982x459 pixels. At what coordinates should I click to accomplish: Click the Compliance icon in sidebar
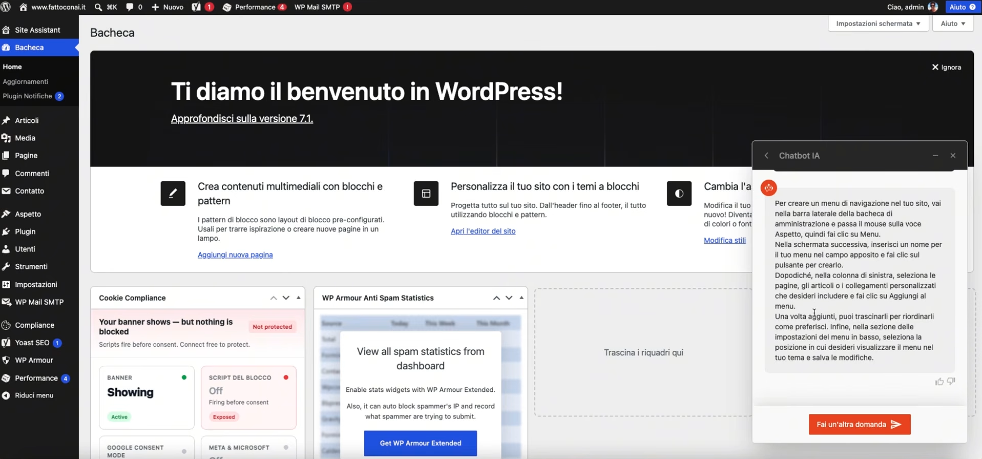(x=6, y=325)
